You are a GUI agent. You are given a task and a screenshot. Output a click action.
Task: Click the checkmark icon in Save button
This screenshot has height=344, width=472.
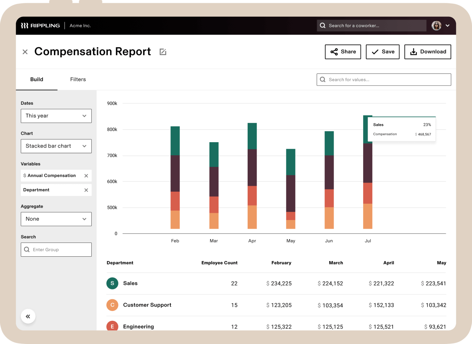(375, 52)
